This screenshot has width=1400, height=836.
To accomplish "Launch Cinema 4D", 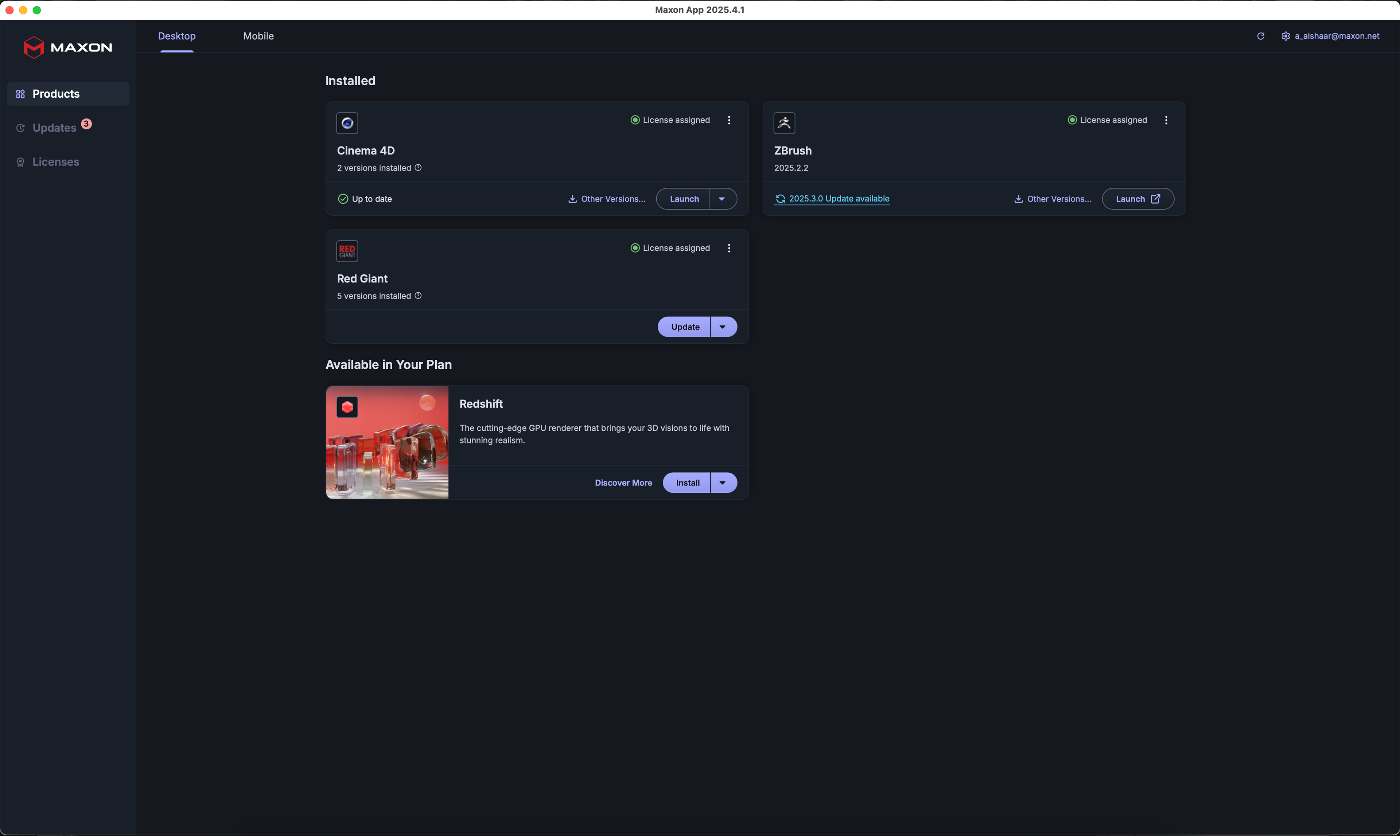I will 684,199.
